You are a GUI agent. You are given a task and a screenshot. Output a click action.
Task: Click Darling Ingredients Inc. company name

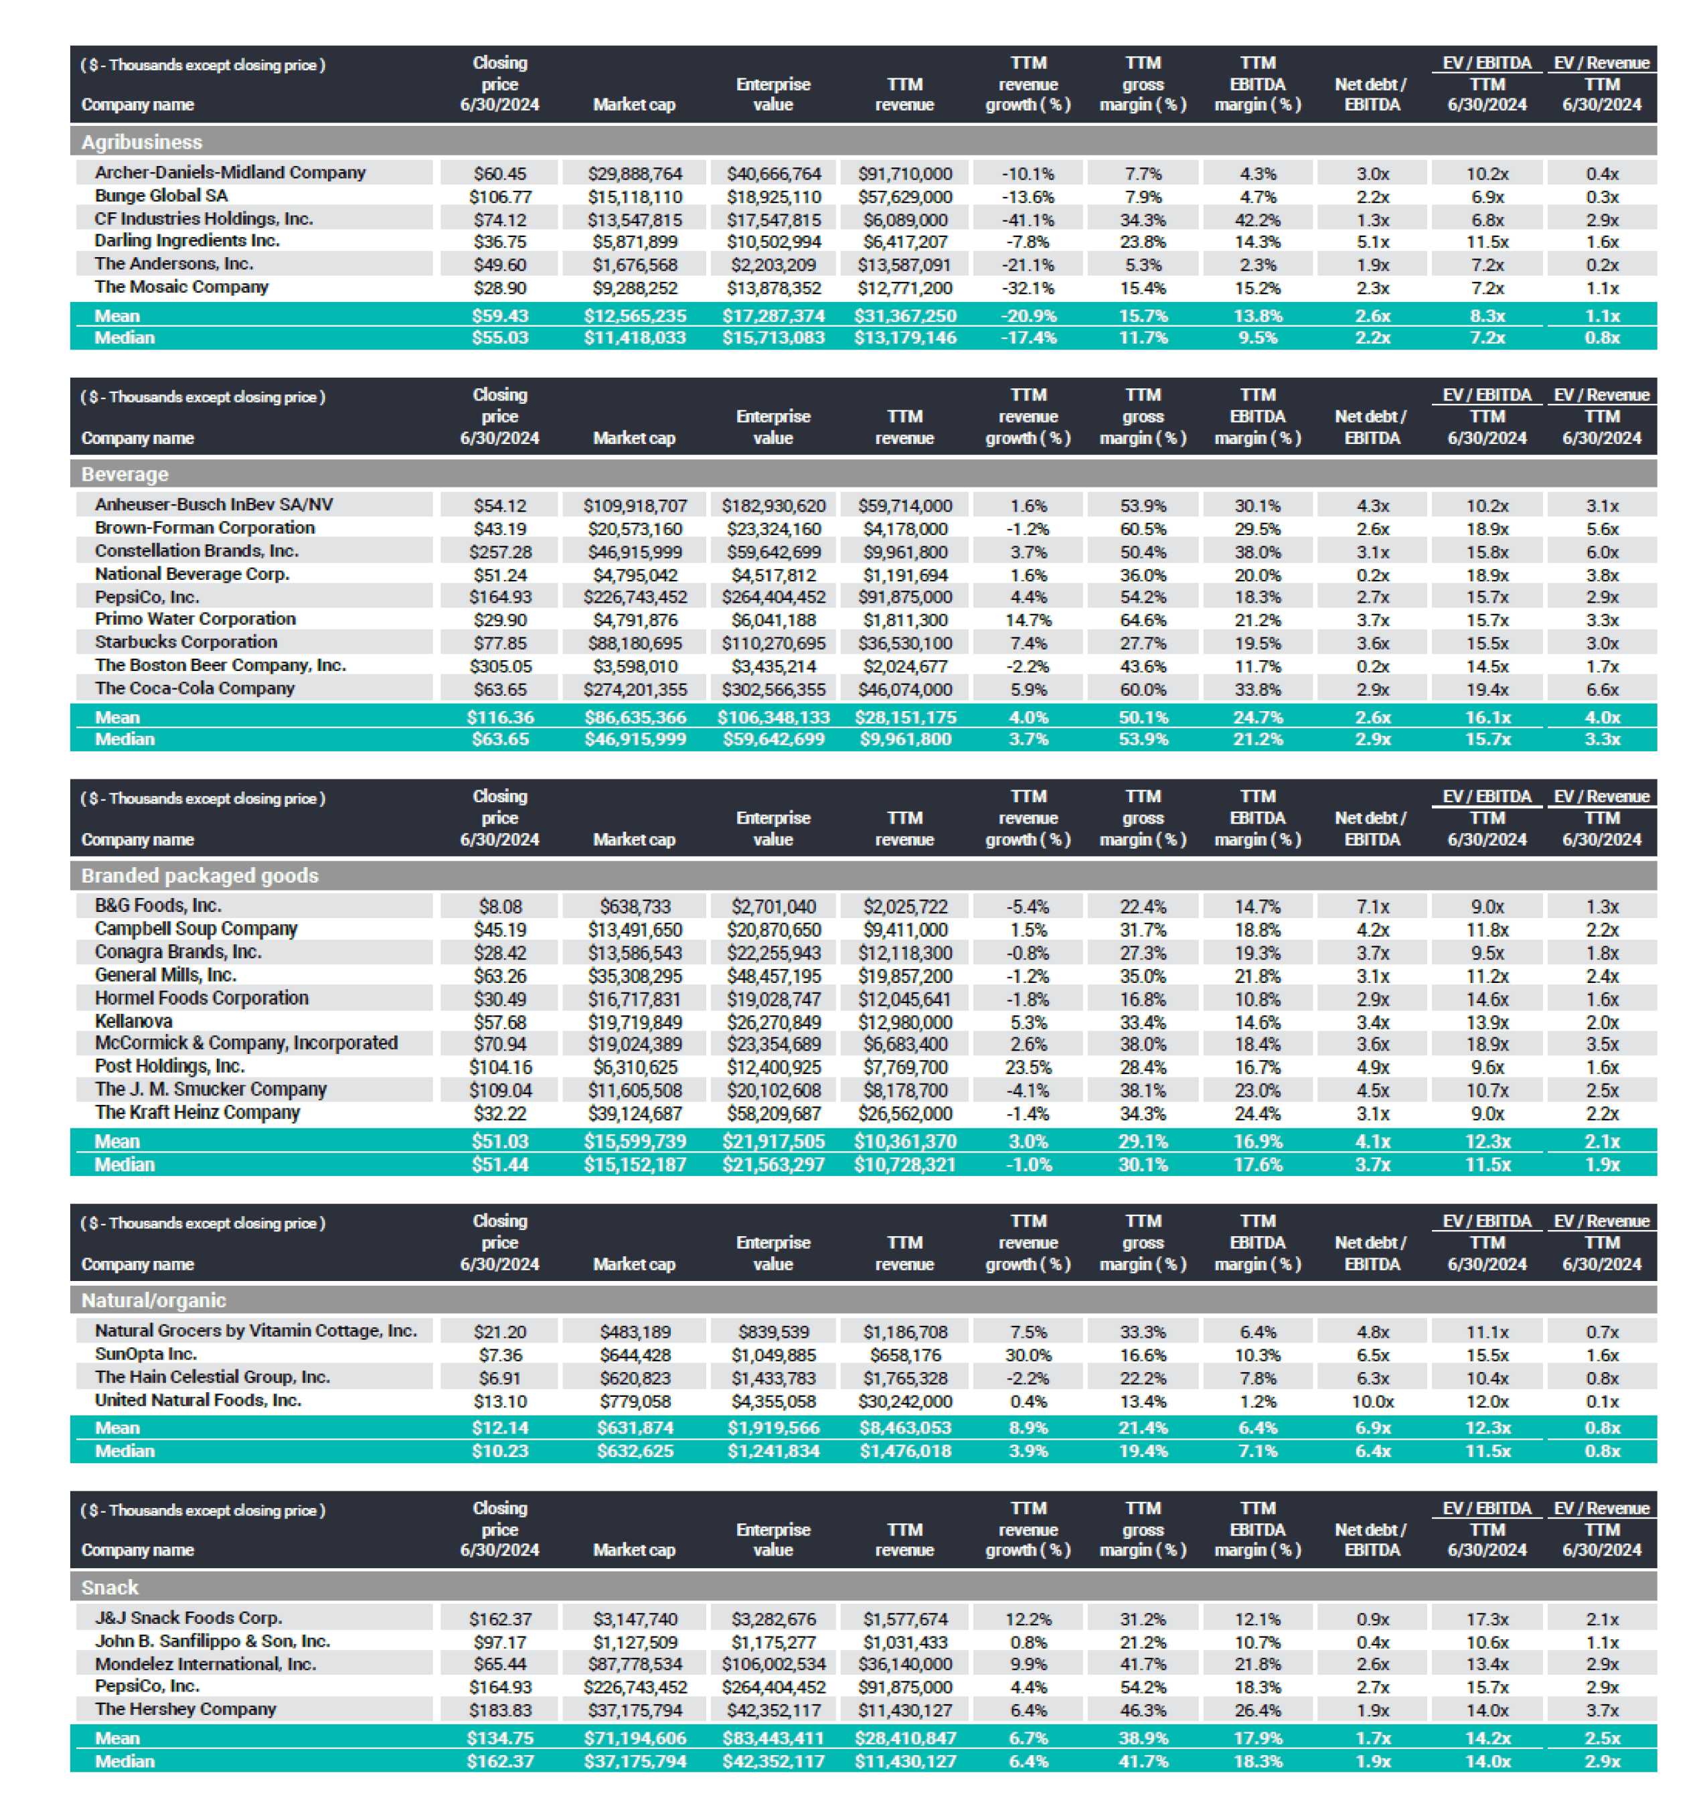pos(187,240)
